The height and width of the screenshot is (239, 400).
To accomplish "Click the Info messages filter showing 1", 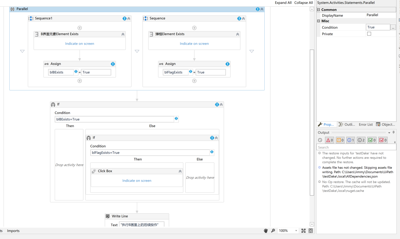I will (x=350, y=140).
